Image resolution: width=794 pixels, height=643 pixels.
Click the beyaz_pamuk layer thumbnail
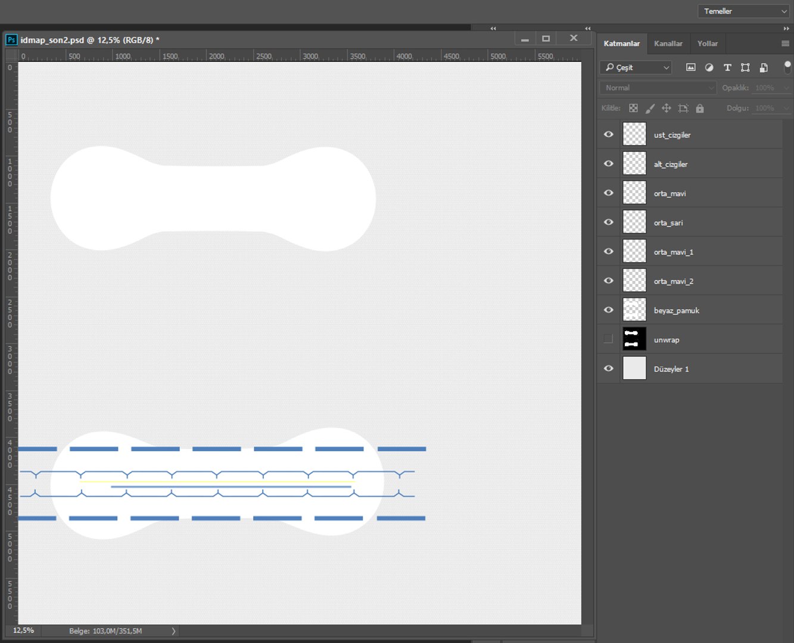634,310
